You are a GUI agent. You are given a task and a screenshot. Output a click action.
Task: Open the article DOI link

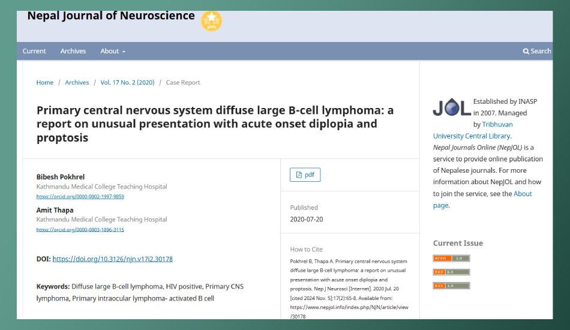tap(112, 259)
